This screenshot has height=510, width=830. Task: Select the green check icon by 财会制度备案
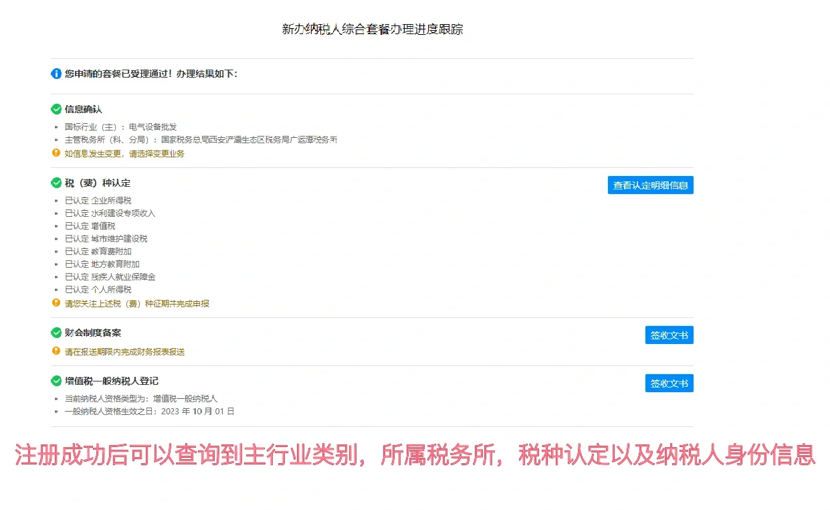(56, 333)
